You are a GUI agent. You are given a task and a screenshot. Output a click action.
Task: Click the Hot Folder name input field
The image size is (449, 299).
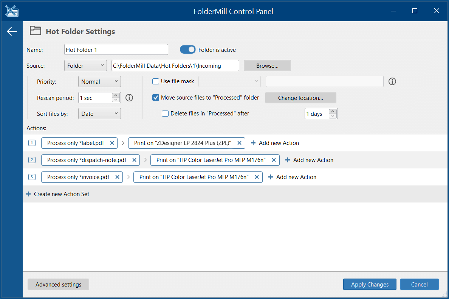coord(116,50)
